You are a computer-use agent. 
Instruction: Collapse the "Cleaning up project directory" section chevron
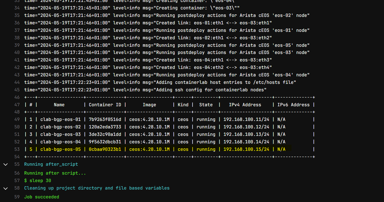coord(5,188)
